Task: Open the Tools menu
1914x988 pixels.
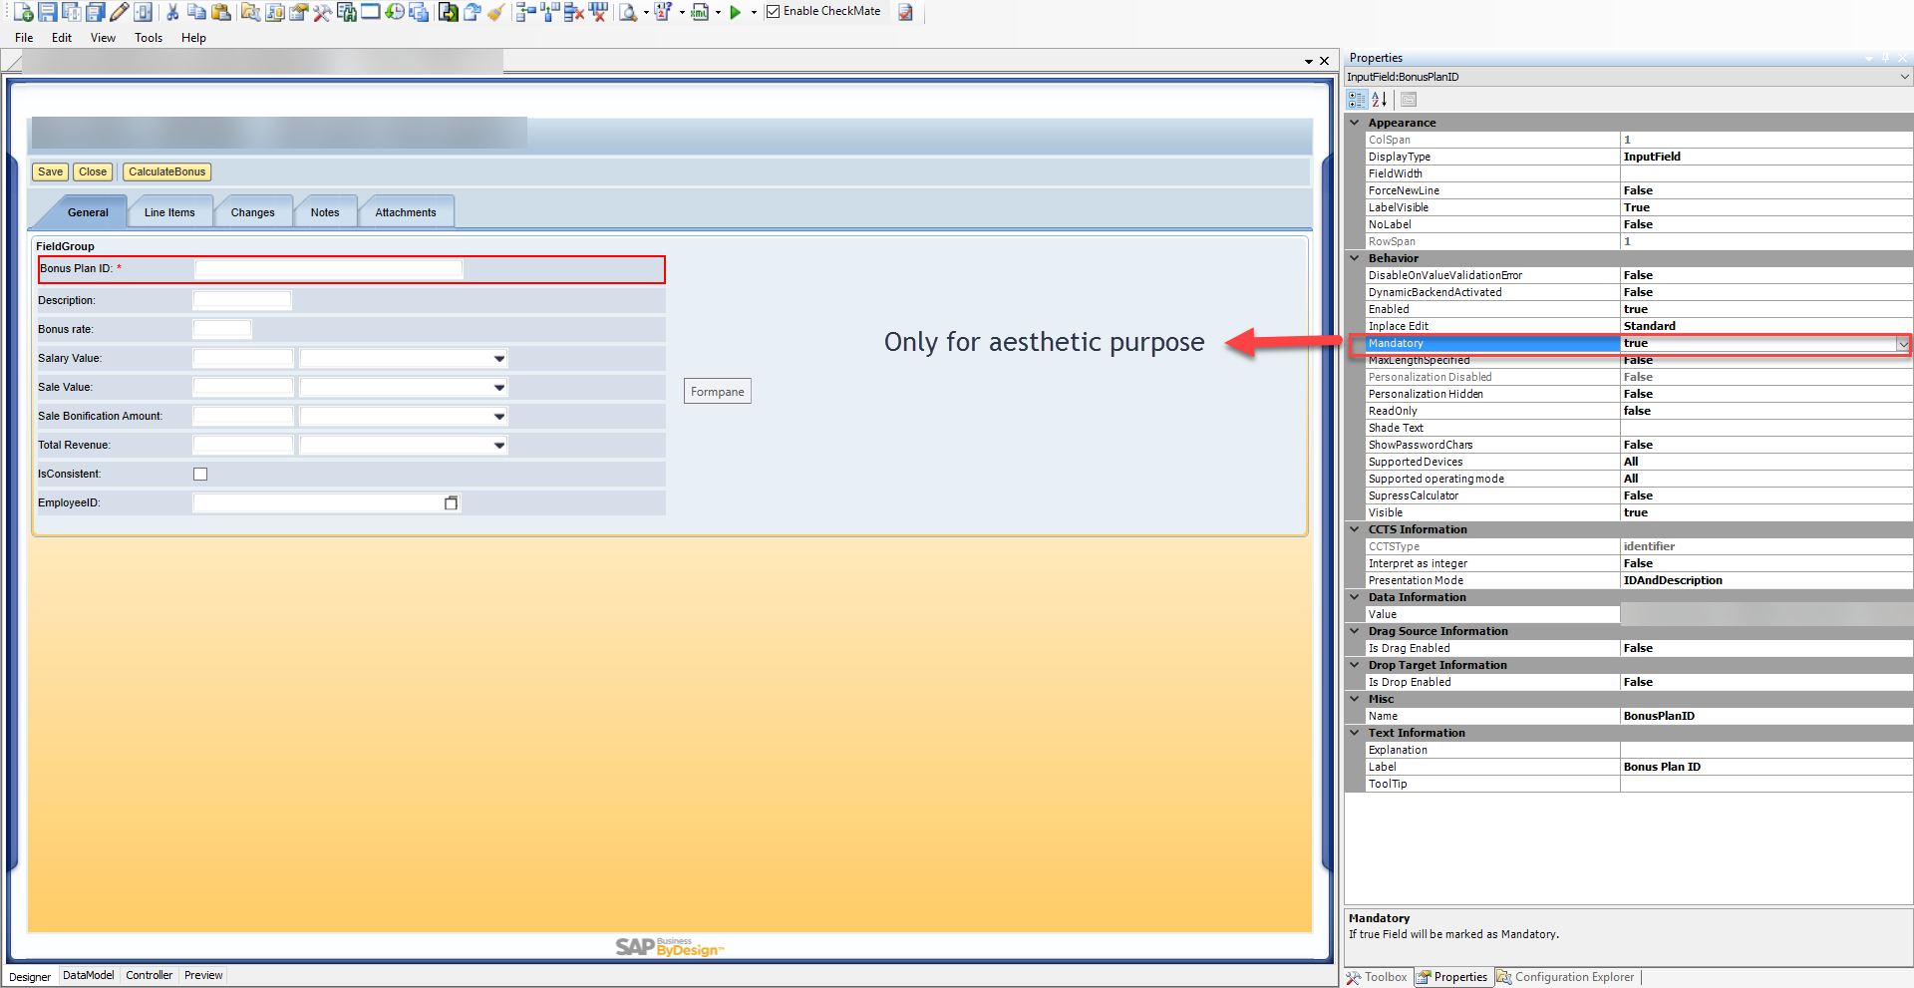Action: (x=149, y=38)
